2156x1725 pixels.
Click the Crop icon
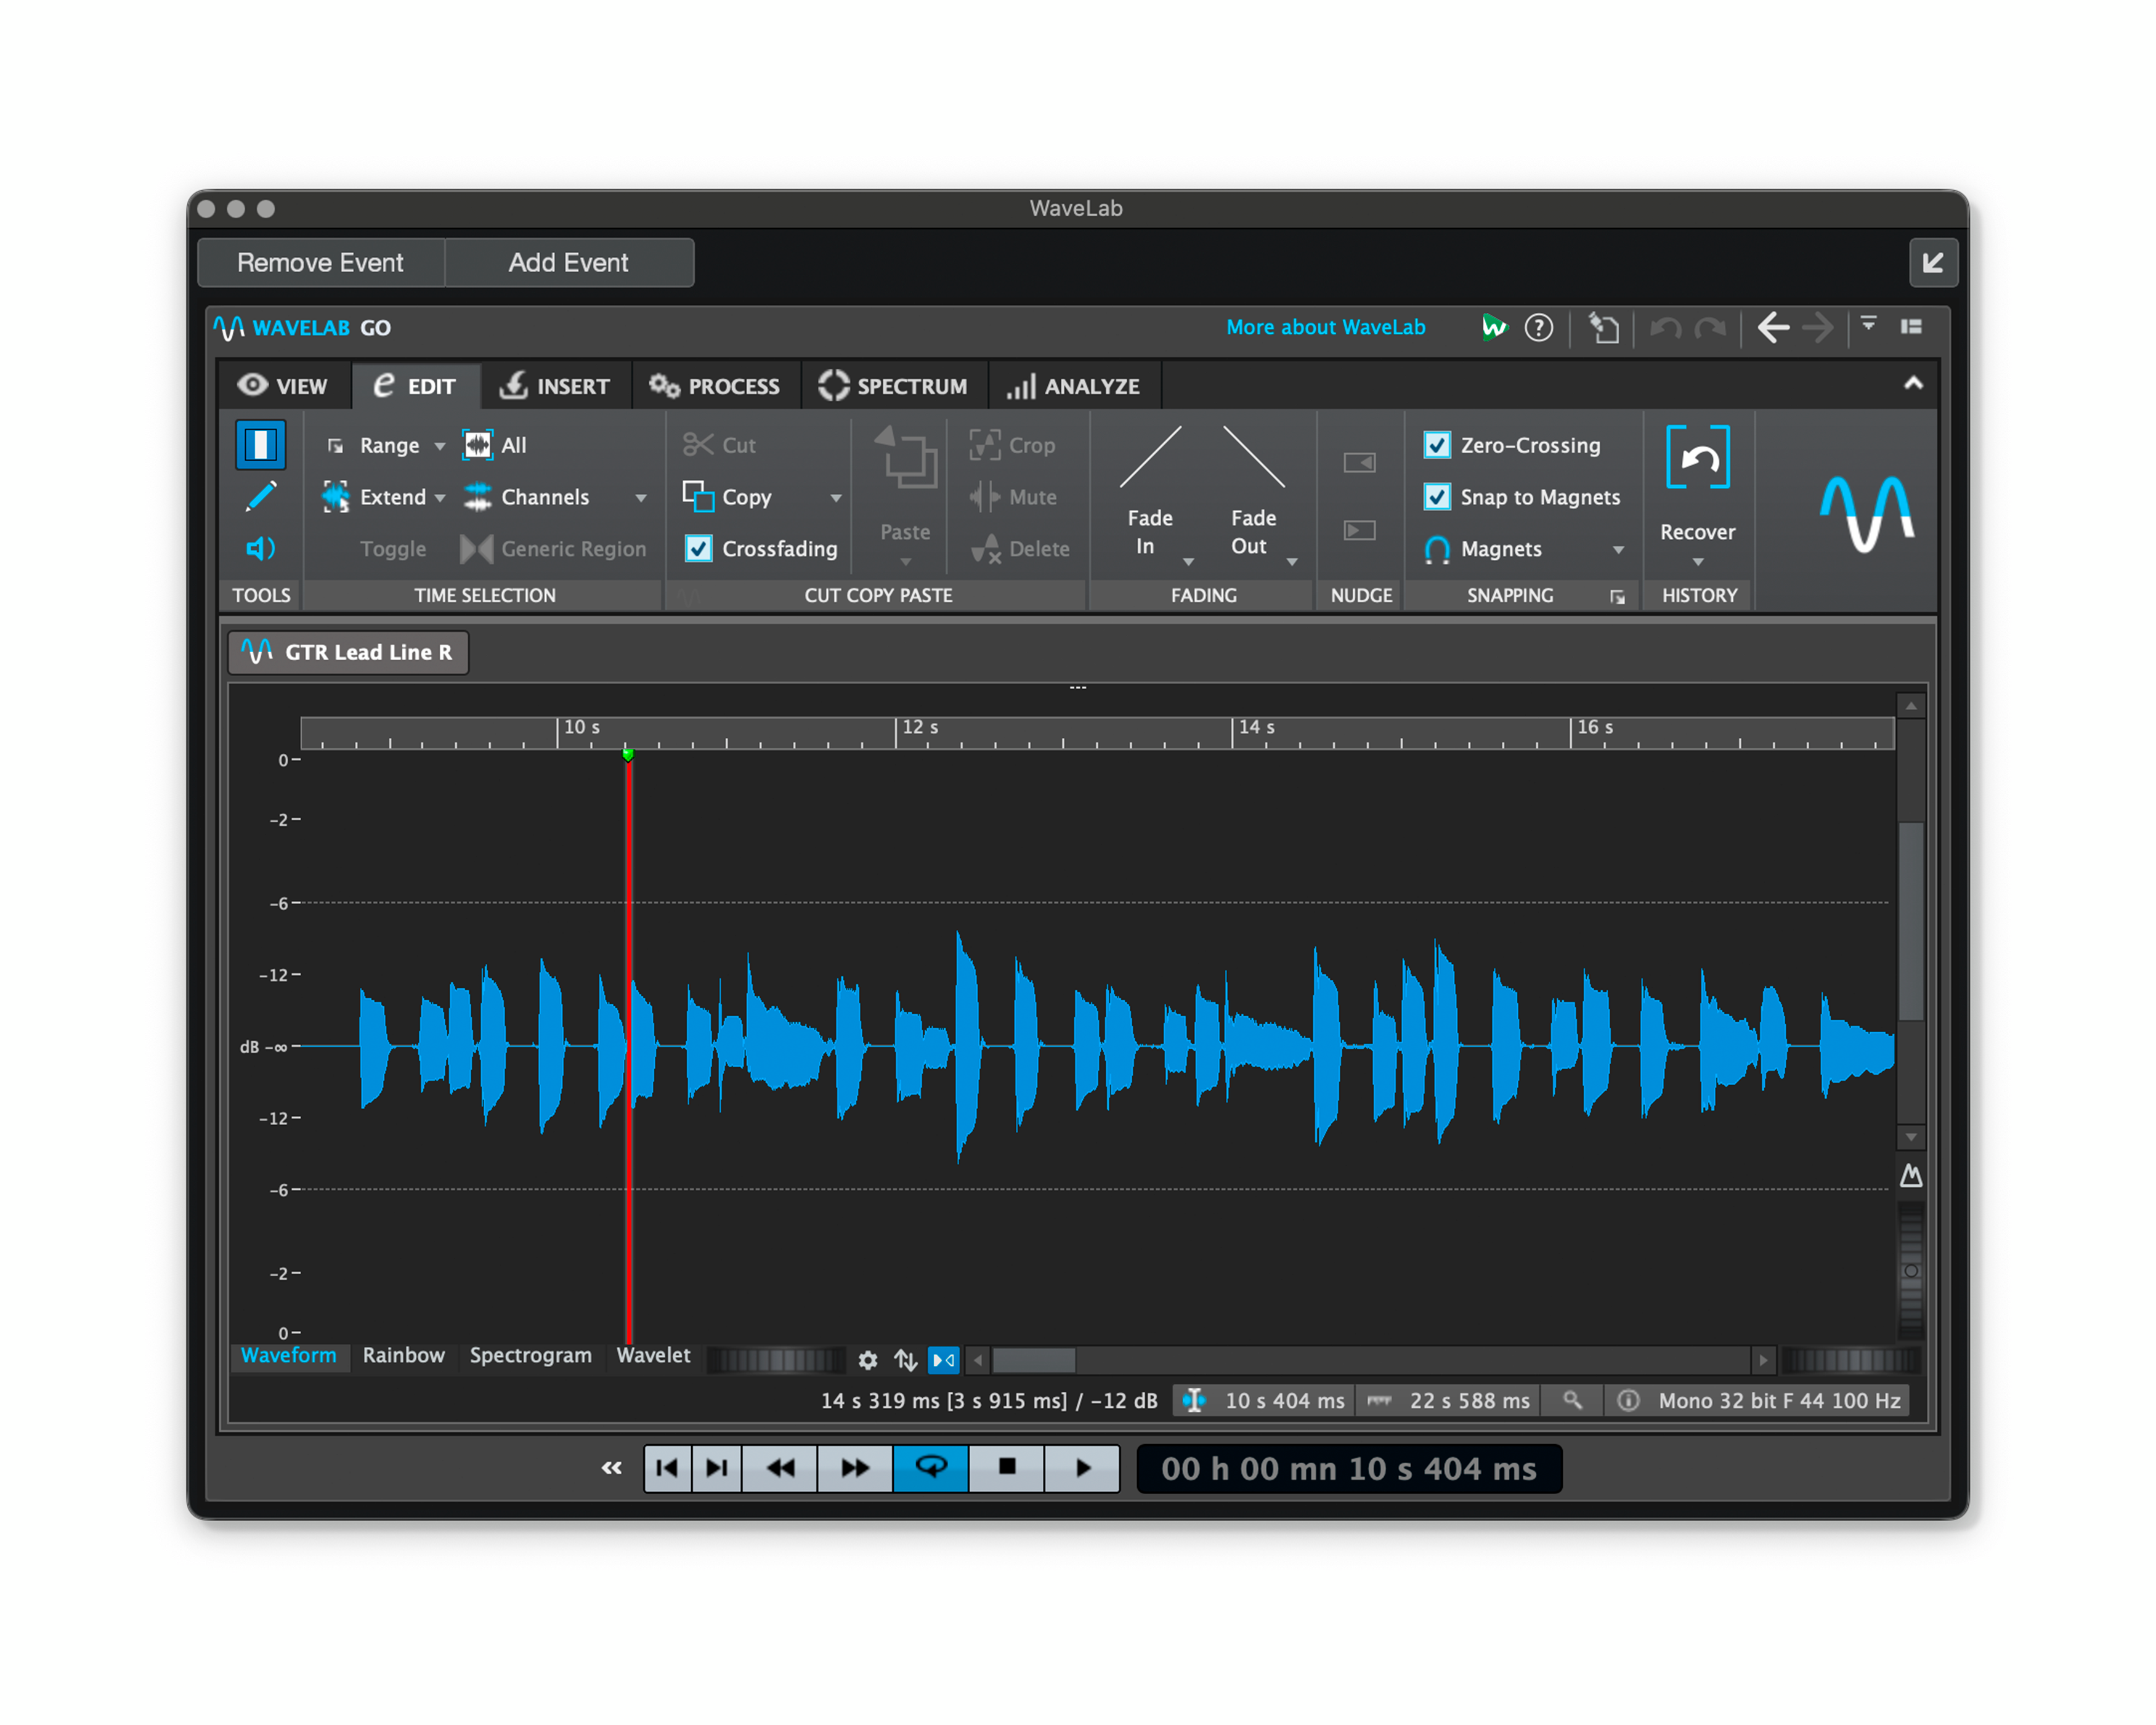985,445
